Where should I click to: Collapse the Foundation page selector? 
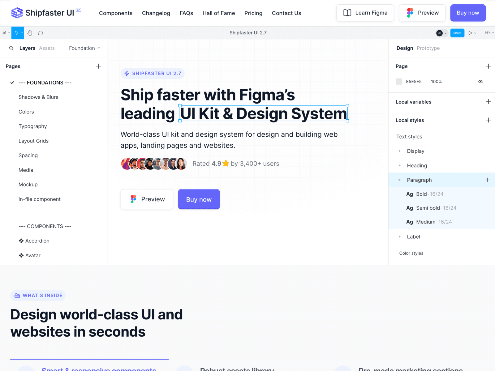(85, 48)
